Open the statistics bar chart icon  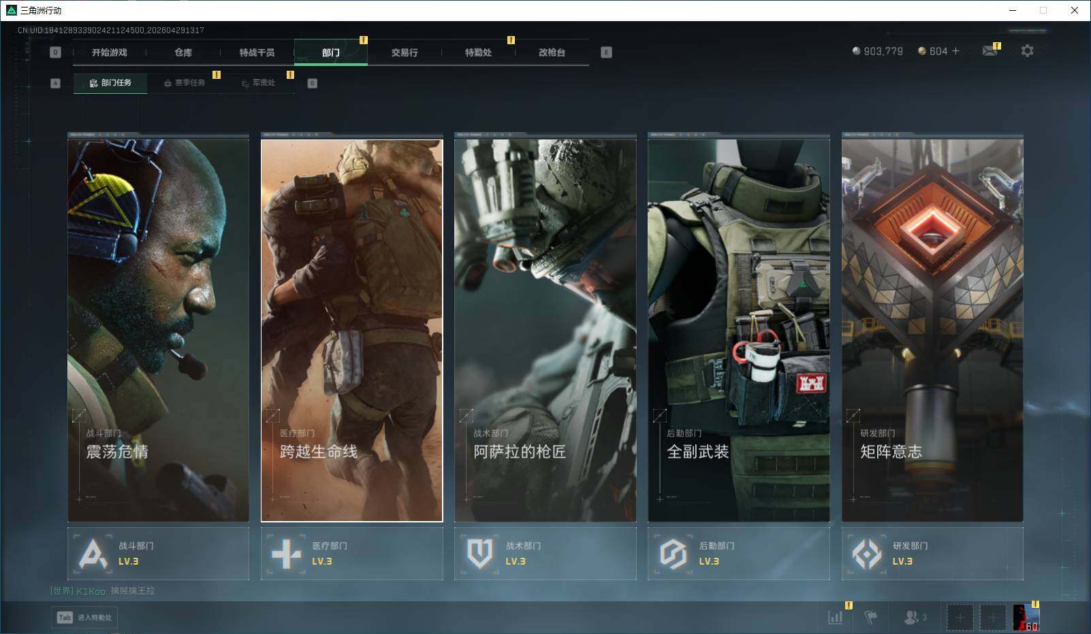(x=836, y=618)
